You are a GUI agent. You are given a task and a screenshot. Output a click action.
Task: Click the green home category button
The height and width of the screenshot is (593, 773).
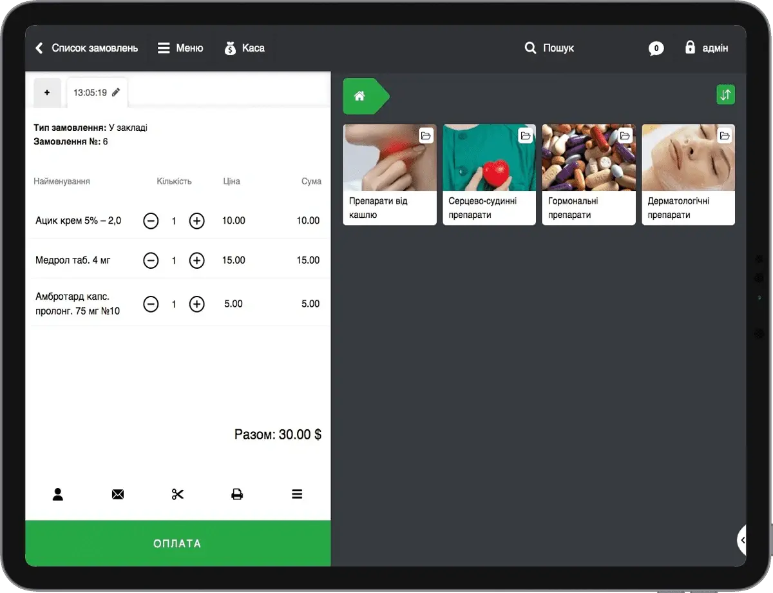coord(360,96)
